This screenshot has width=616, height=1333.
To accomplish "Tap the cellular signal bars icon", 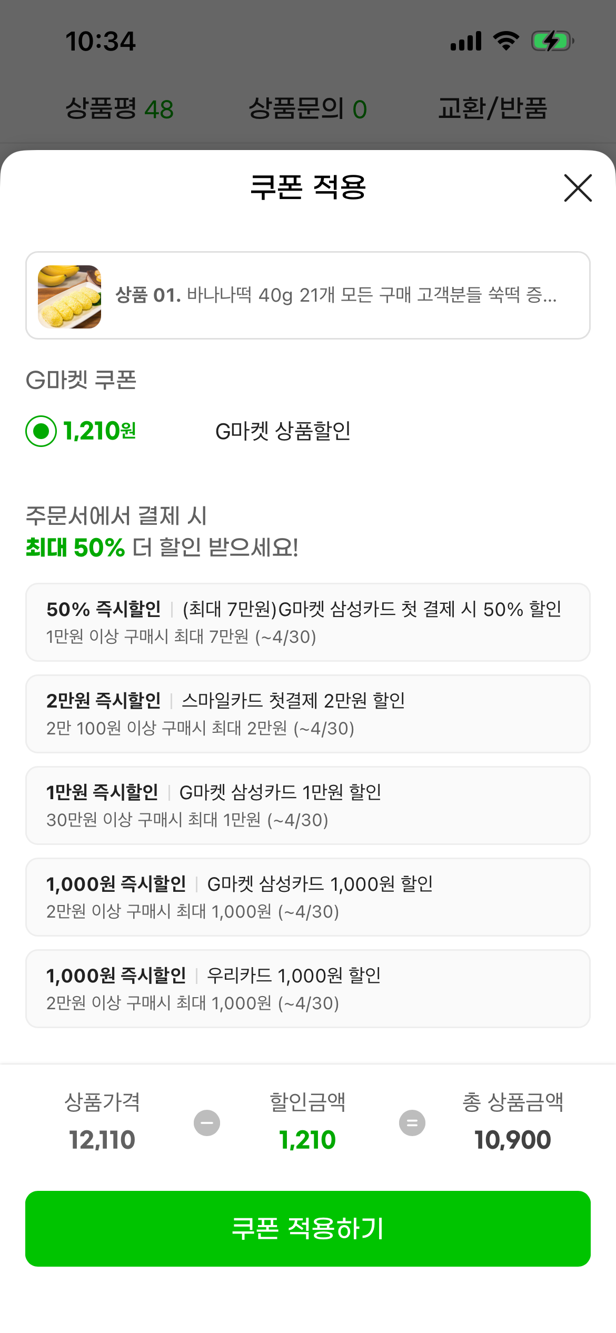I will 466,41.
